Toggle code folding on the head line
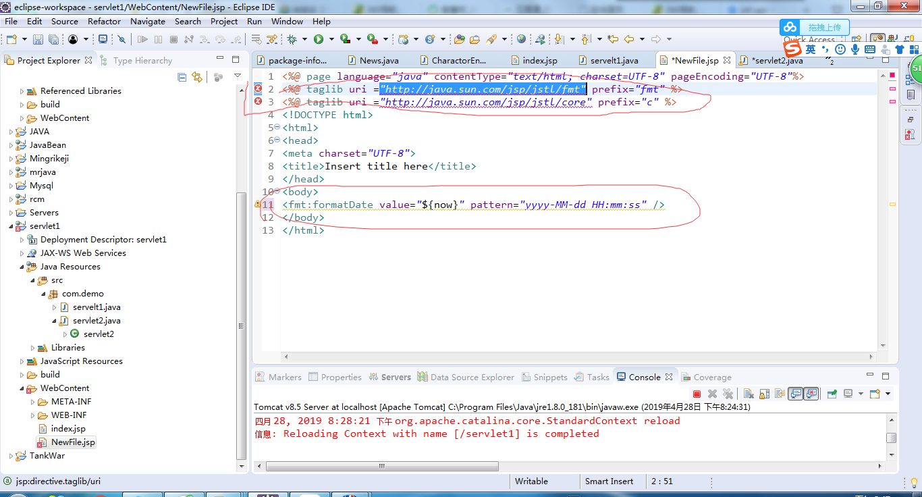922x497 pixels. pos(277,140)
